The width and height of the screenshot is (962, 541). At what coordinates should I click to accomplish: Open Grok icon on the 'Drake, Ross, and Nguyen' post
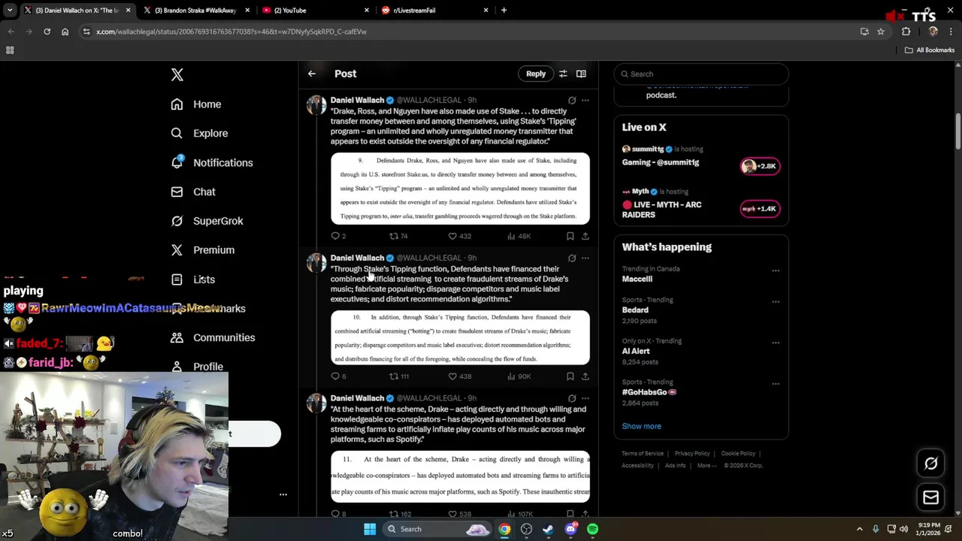pos(572,100)
